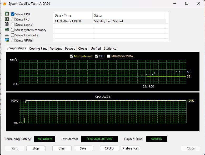
Task: Click the 100% CPU usage value label
Action: coord(191,101)
